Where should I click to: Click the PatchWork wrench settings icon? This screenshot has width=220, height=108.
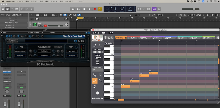point(42,36)
